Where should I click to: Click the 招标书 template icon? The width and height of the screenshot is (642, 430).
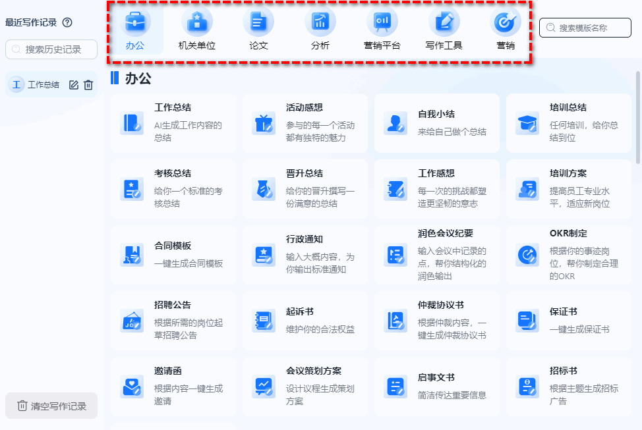tap(529, 387)
